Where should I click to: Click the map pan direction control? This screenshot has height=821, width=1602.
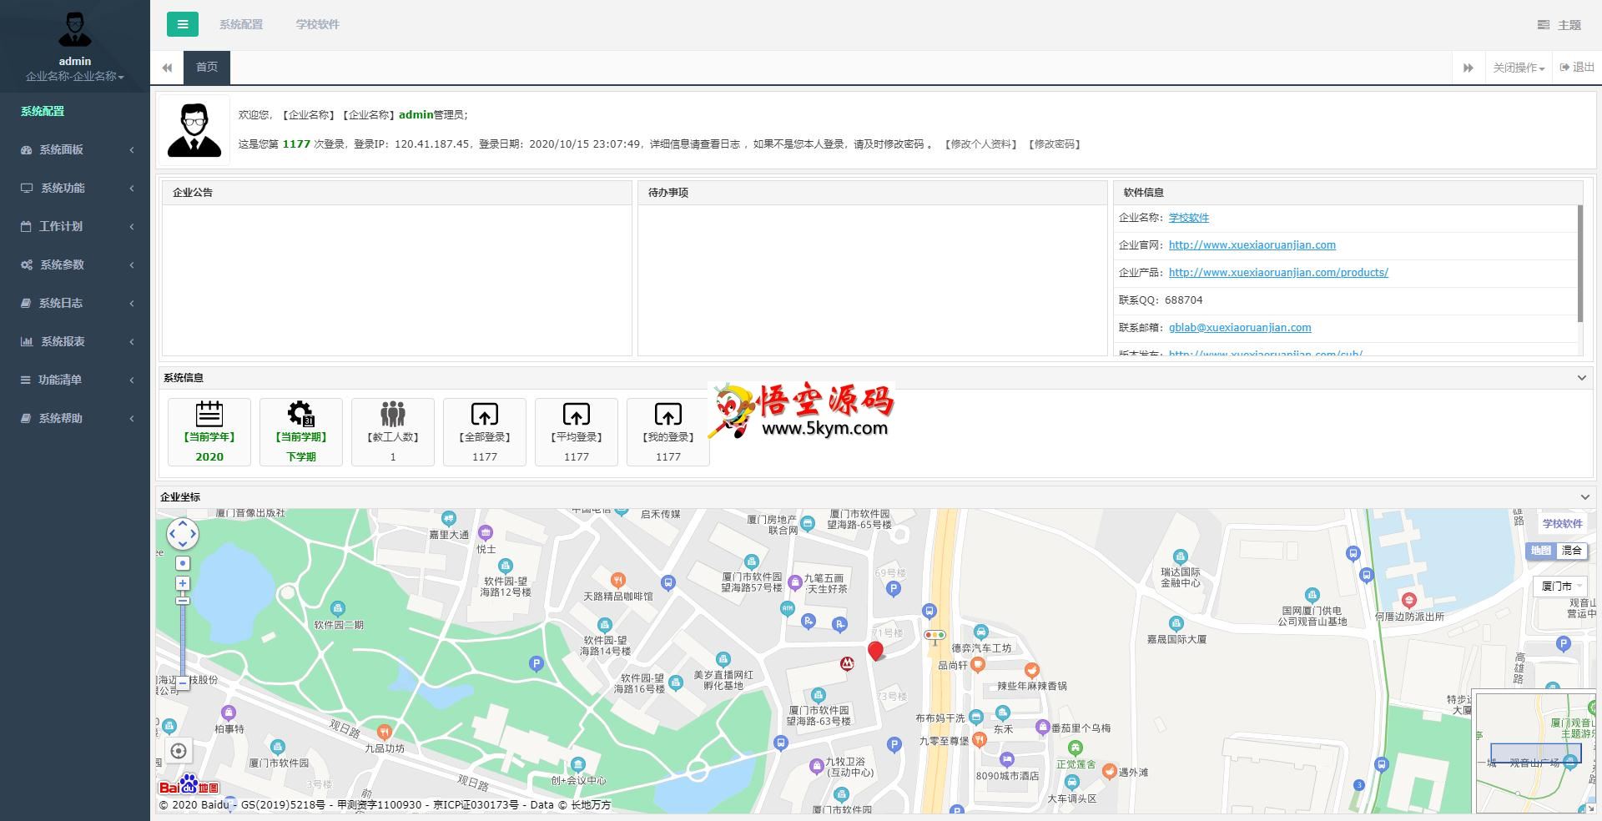click(x=183, y=534)
